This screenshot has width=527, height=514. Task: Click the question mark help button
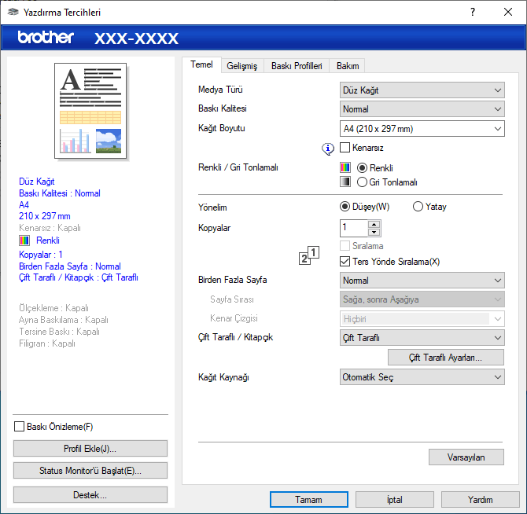coord(473,13)
